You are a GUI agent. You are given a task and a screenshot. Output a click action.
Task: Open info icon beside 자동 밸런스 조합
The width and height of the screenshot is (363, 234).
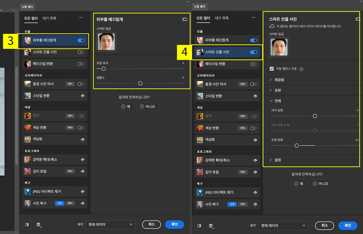point(301,69)
